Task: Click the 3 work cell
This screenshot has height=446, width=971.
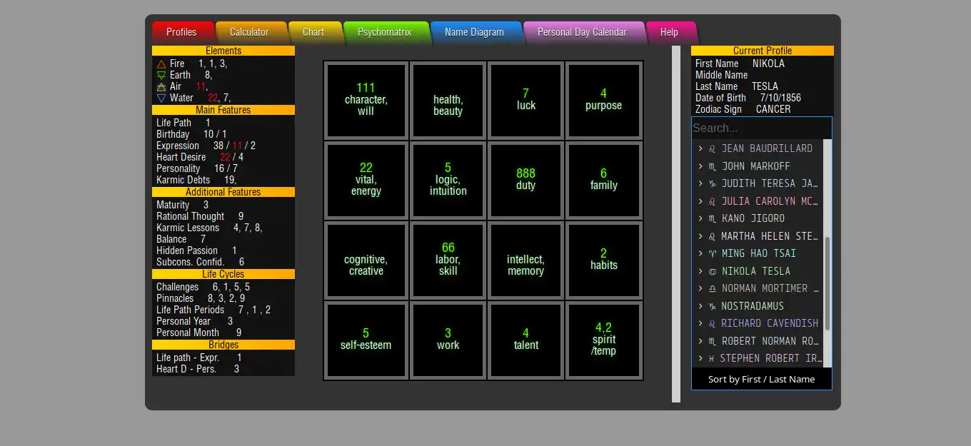Action: [x=448, y=340]
